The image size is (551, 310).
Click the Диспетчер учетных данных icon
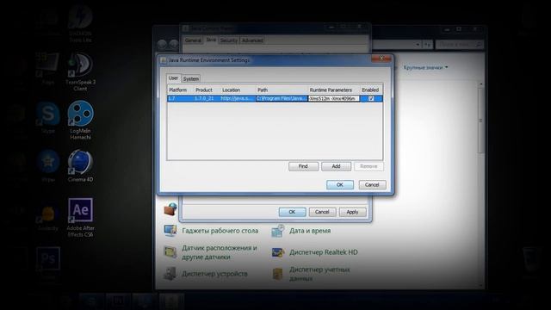[277, 274]
